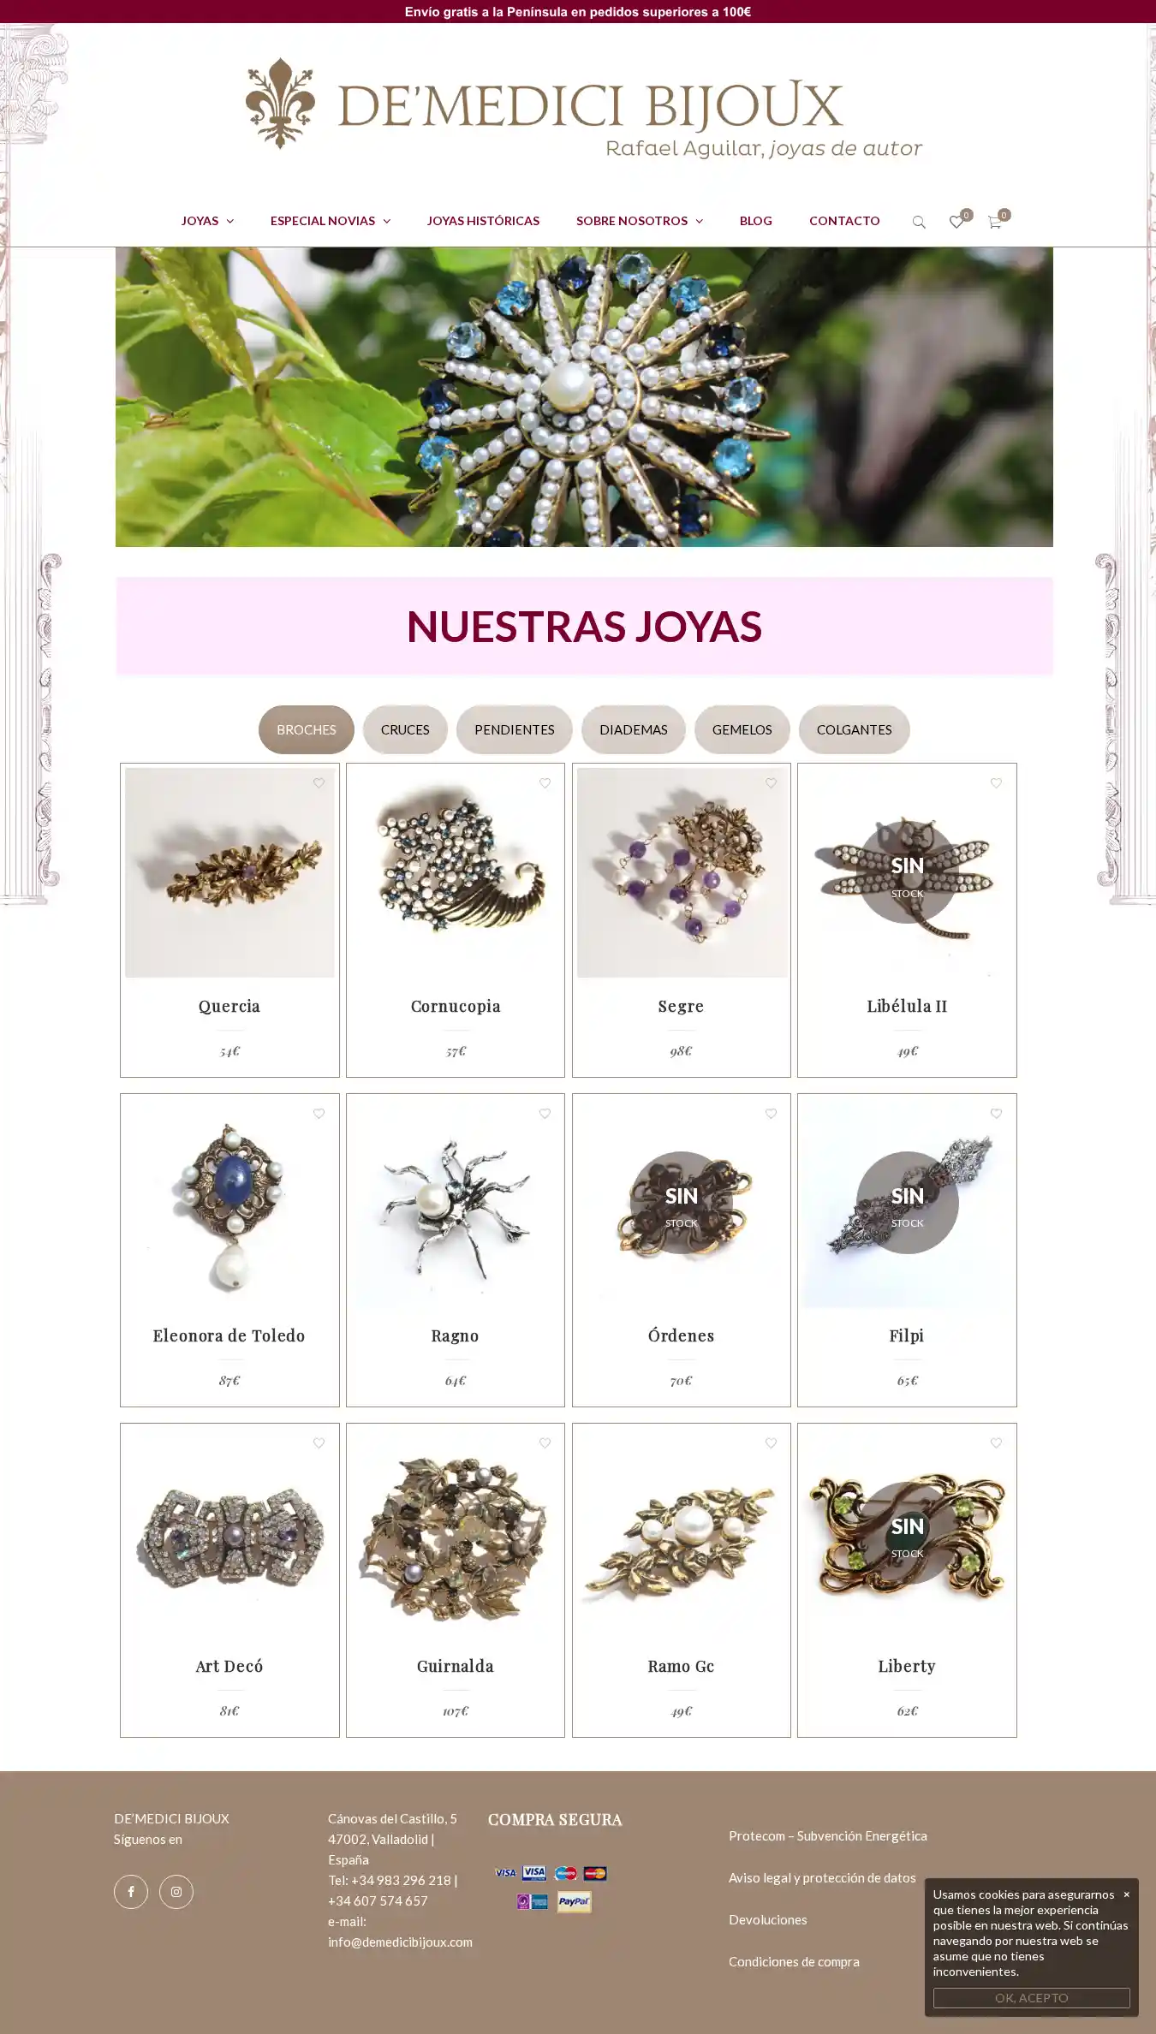Open the search magnifier icon
This screenshot has width=1156, height=2034.
pos(919,222)
